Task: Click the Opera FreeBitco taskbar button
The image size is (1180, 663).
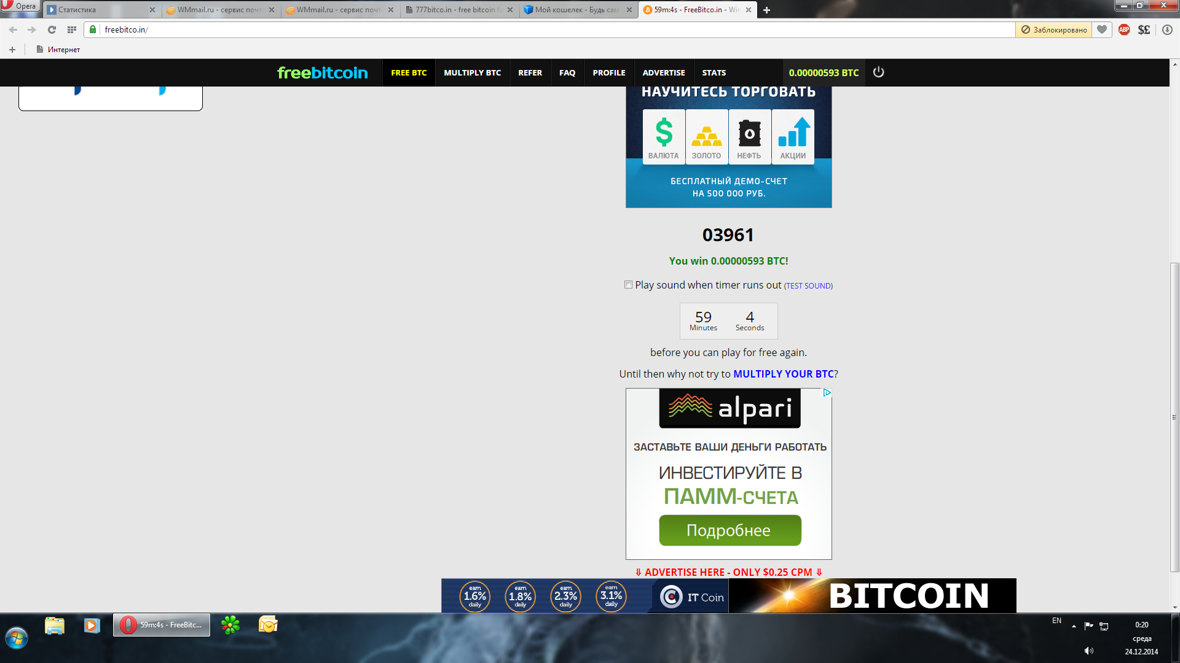Action: point(162,625)
